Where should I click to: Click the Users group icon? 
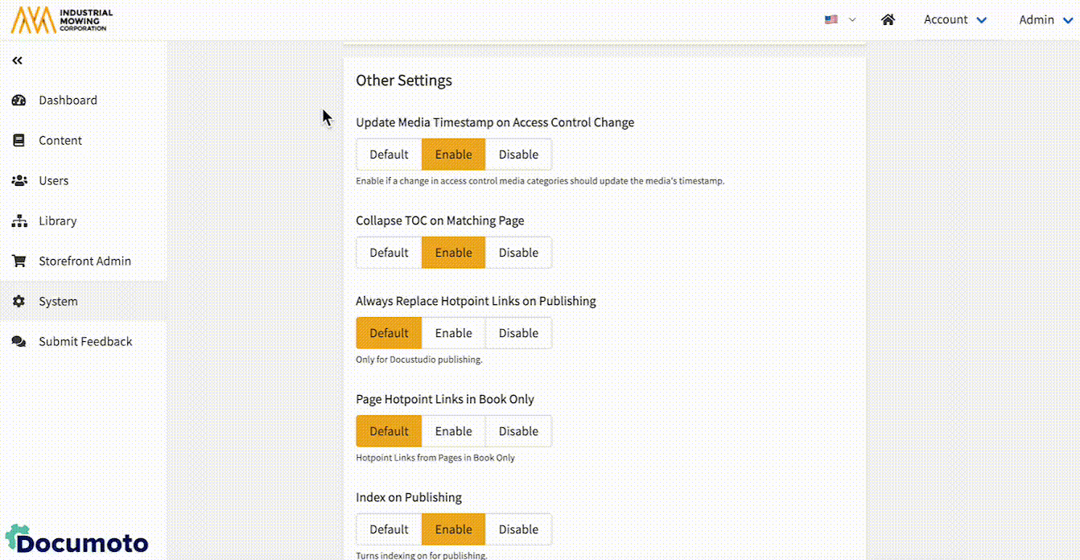point(19,181)
